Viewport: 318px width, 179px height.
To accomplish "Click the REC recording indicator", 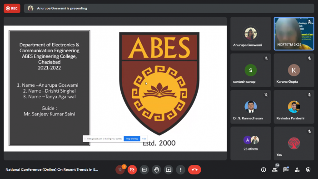I will [12, 8].
